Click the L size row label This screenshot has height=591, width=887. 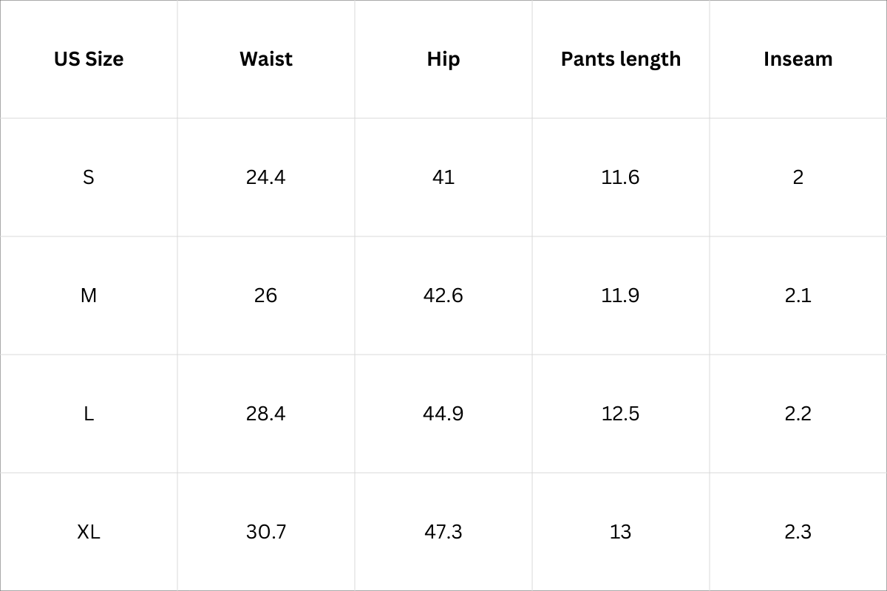[x=89, y=414]
